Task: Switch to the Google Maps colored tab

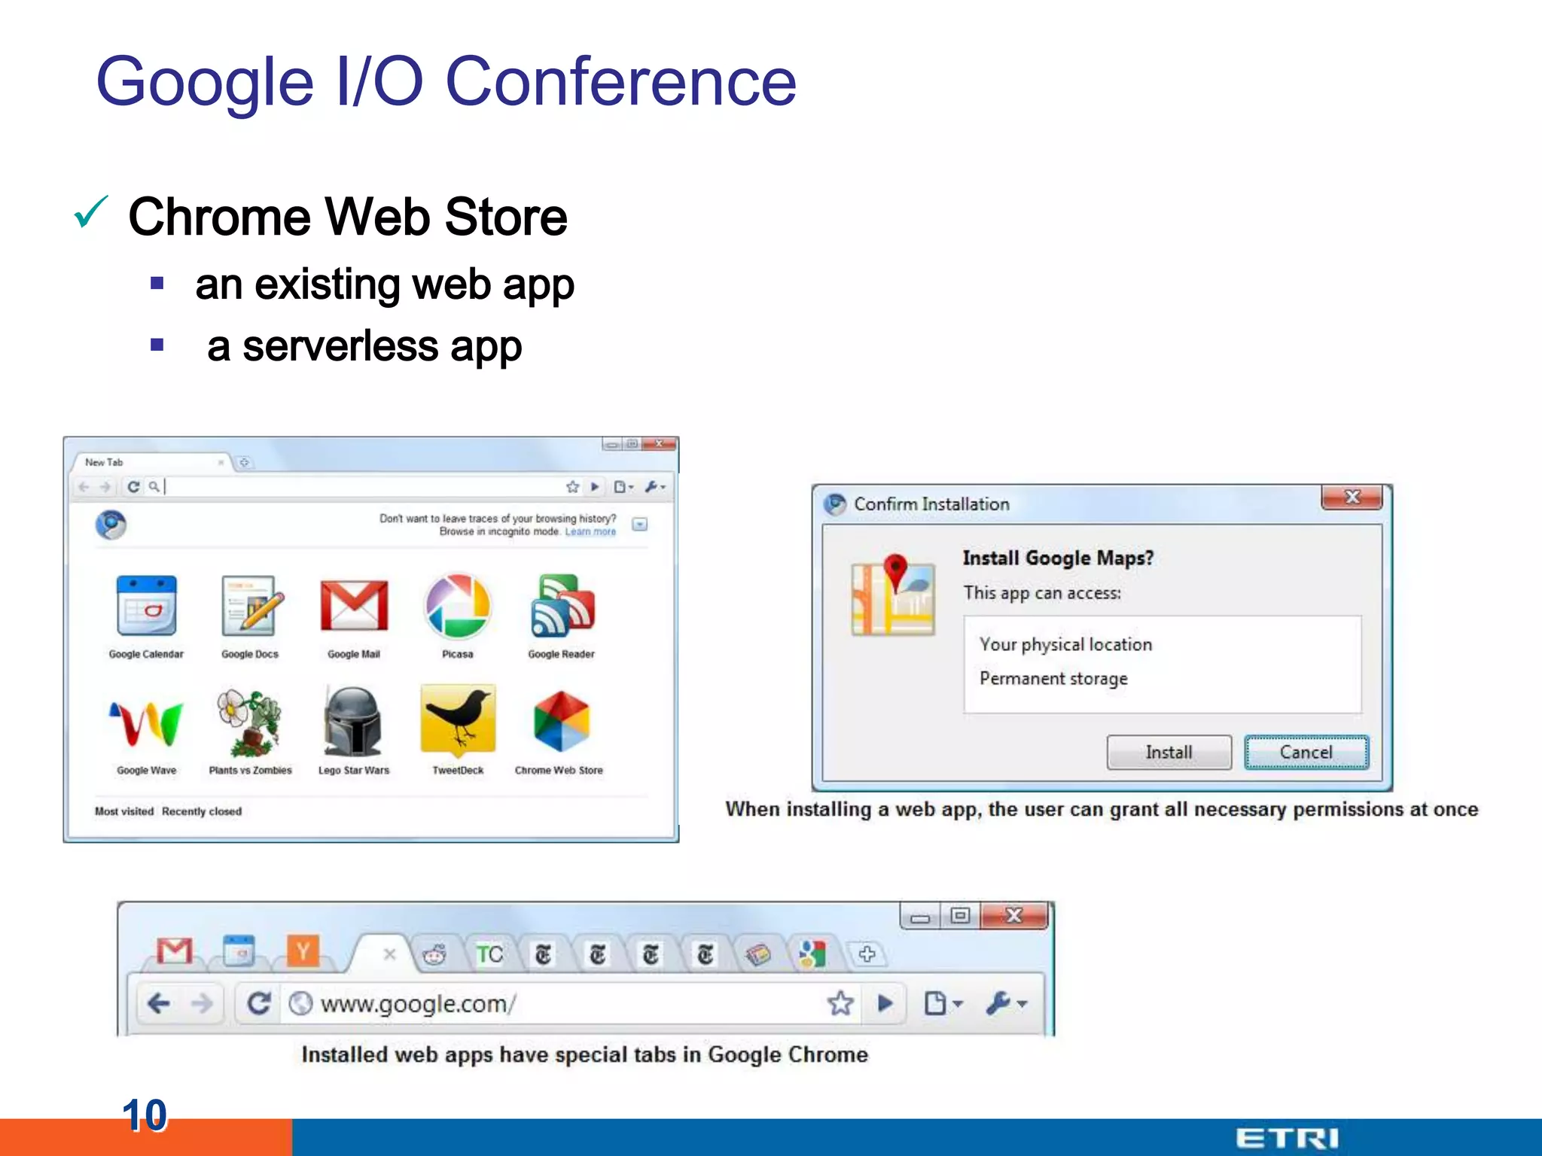Action: [812, 954]
